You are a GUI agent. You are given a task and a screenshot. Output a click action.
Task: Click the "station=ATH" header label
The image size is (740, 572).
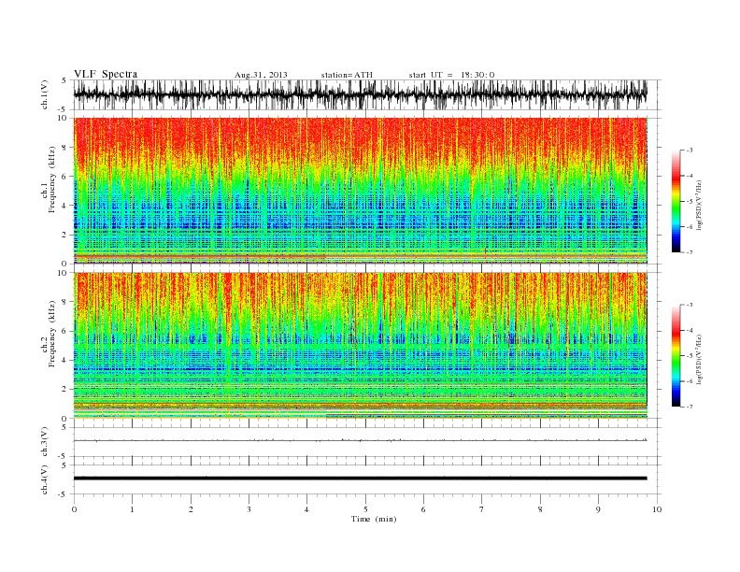347,75
